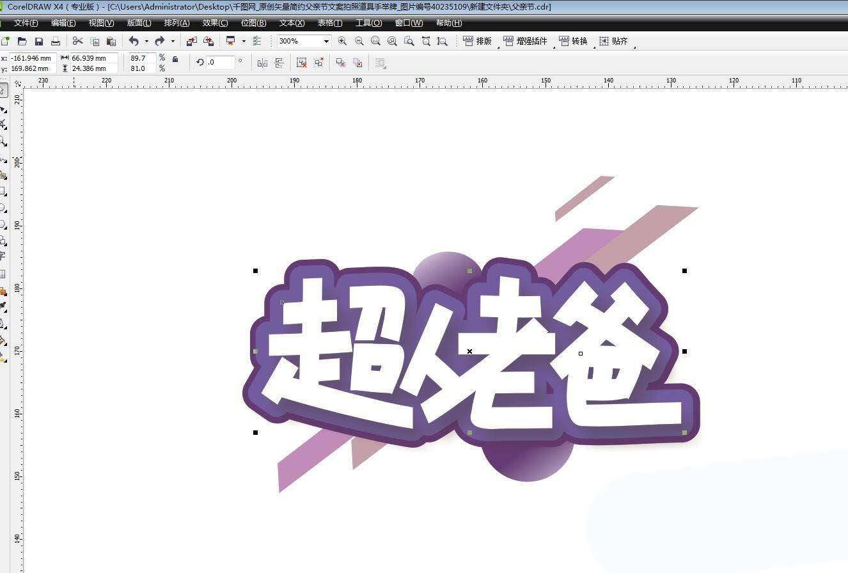The height and width of the screenshot is (573, 848).
Task: Click the Mirror Horizontal button
Action: (262, 63)
